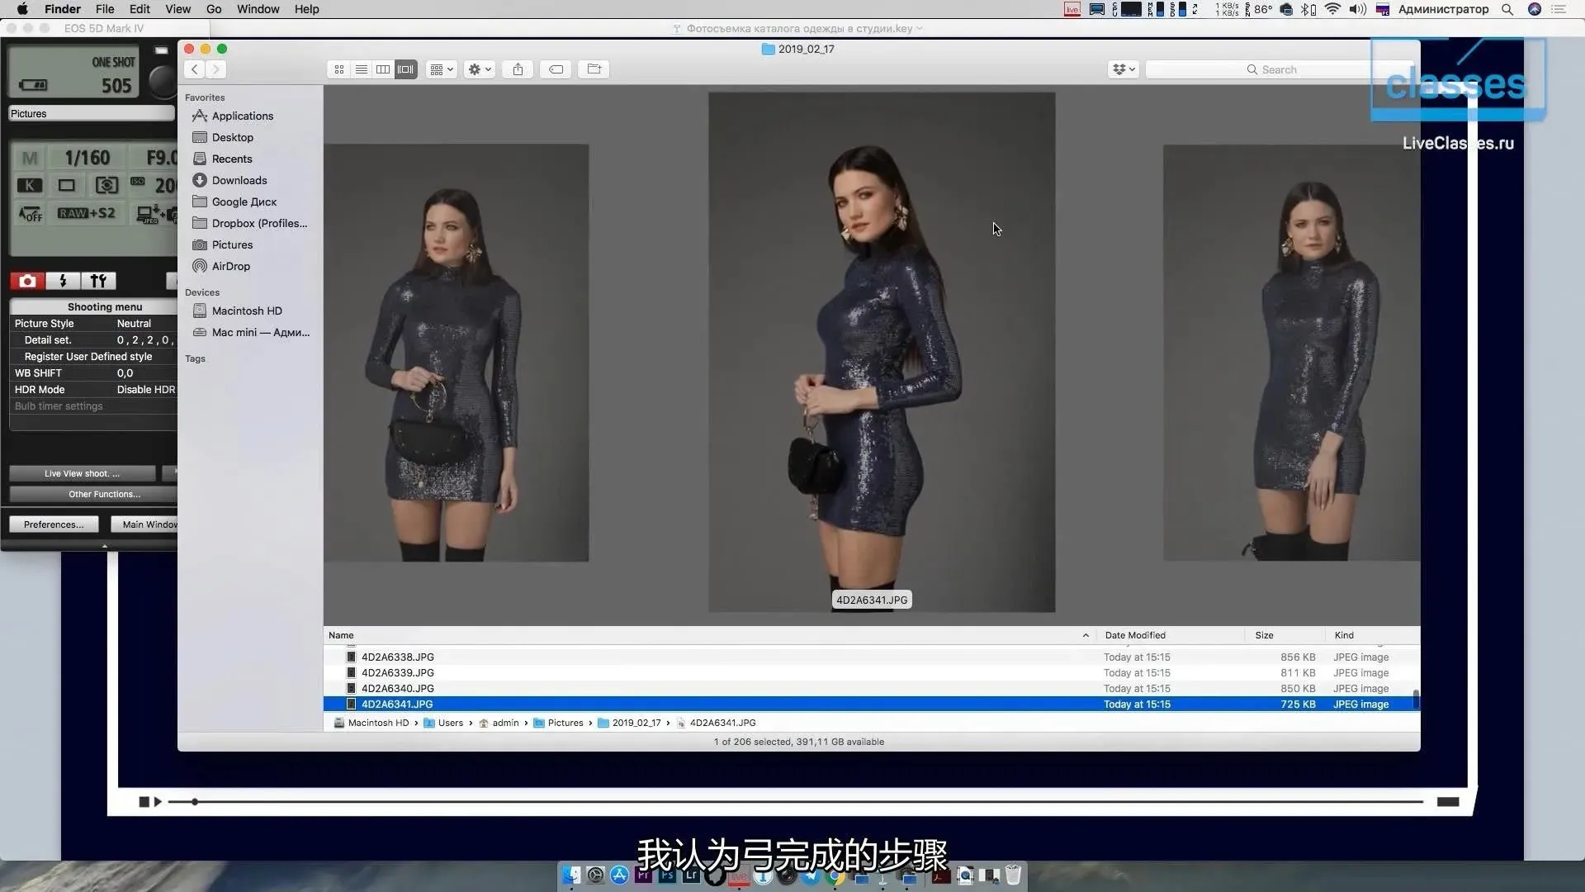The width and height of the screenshot is (1585, 892).
Task: Select the gallery view button
Action: 405,69
